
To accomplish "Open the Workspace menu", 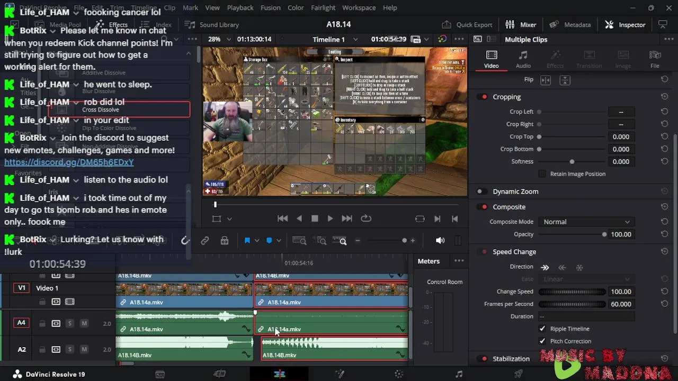I will click(359, 7).
